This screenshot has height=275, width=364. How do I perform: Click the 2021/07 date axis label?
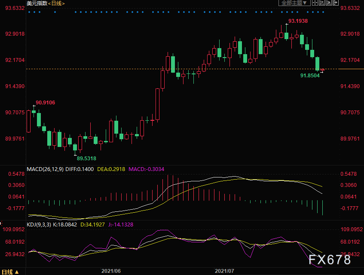[x=224, y=271]
